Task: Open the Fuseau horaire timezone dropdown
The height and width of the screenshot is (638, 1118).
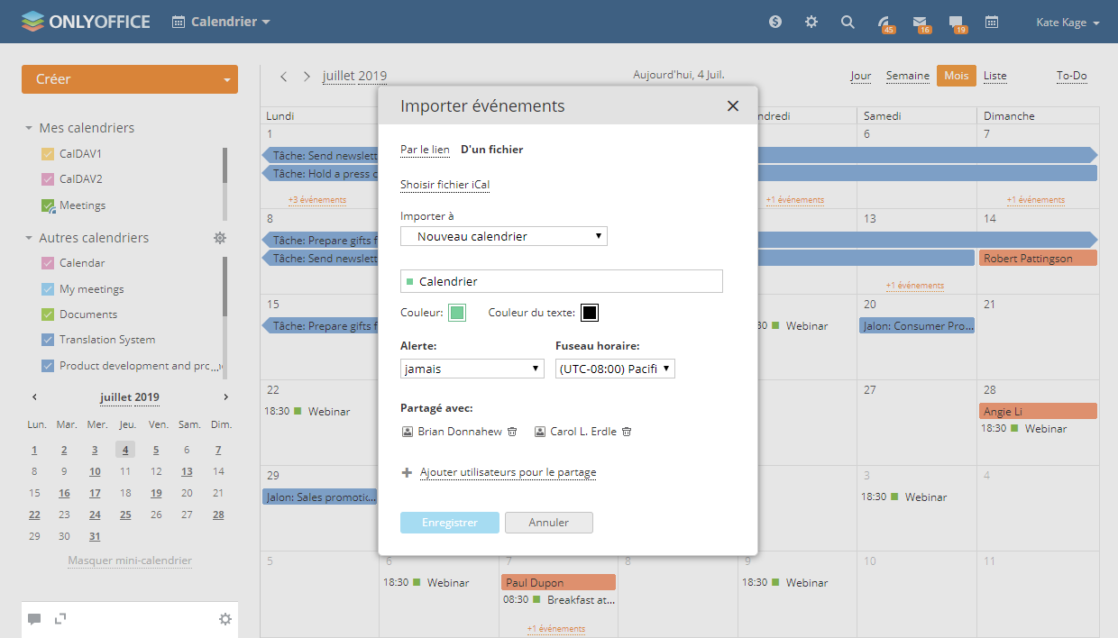Action: pyautogui.click(x=615, y=369)
